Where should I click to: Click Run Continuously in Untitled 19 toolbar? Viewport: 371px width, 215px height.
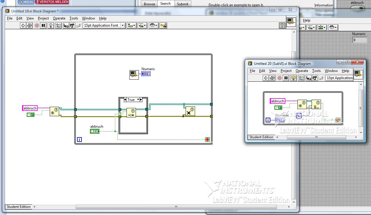click(29, 25)
